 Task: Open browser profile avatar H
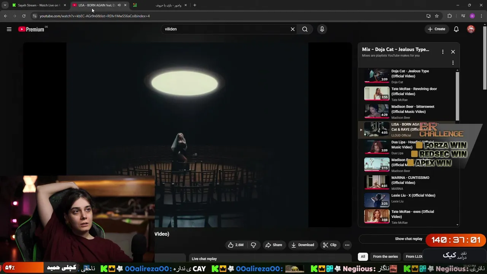pyautogui.click(x=472, y=16)
